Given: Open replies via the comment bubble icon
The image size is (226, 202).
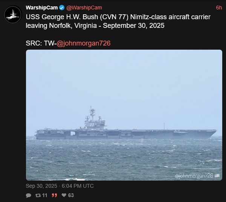Looking at the screenshot, I should point(29,195).
